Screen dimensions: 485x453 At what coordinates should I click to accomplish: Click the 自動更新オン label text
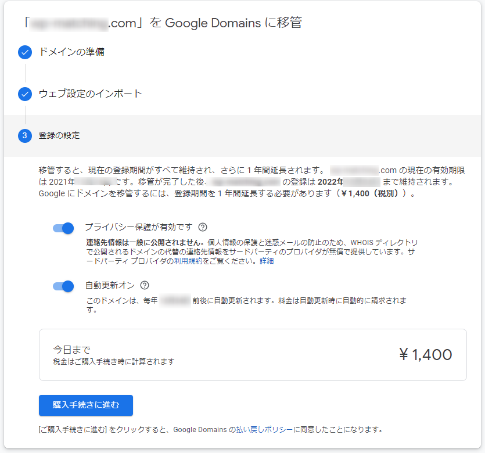click(x=110, y=285)
